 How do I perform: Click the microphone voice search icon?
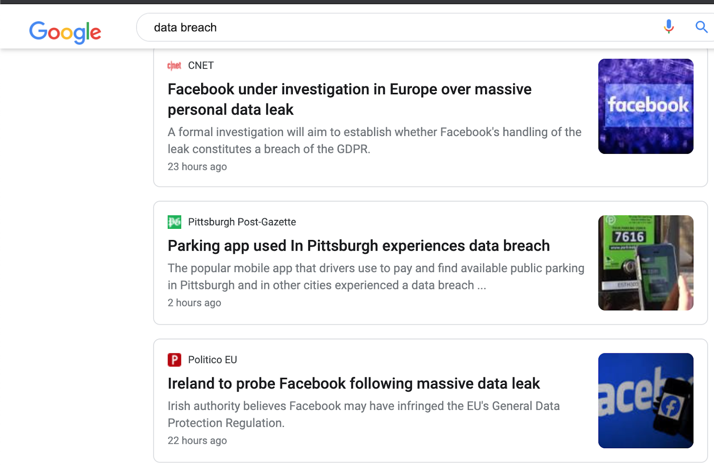pyautogui.click(x=668, y=27)
